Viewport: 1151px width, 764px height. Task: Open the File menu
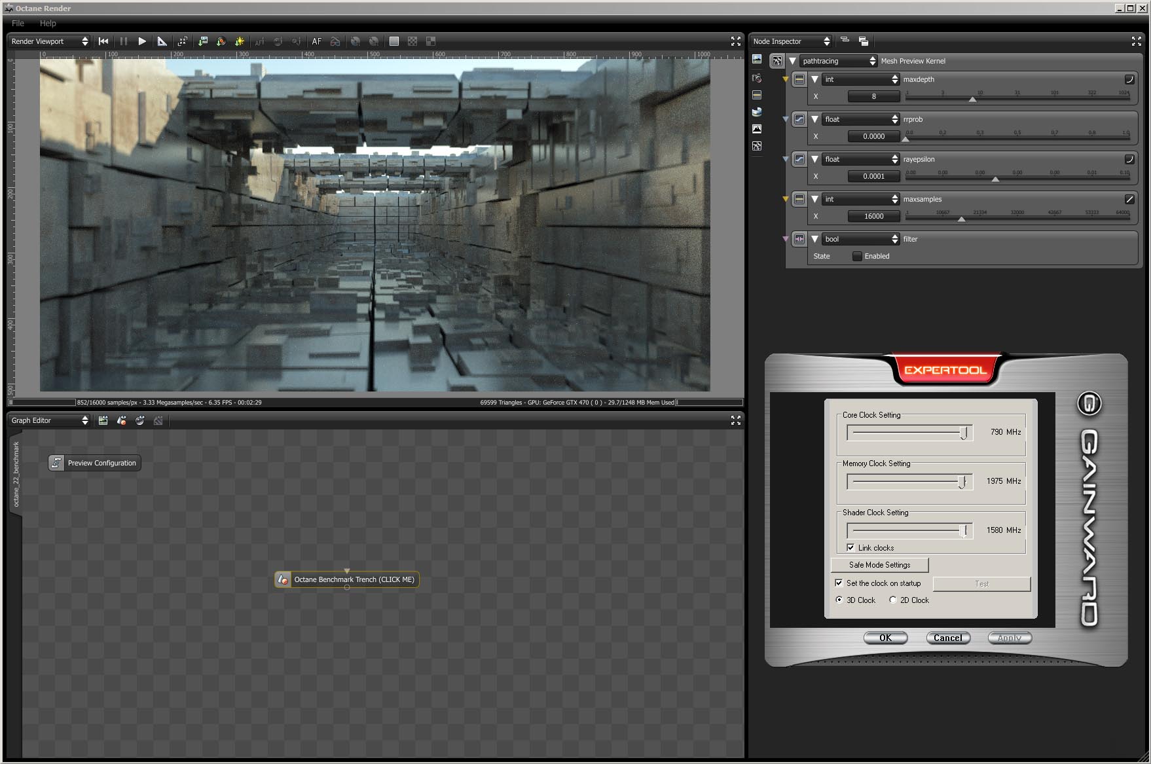[18, 23]
